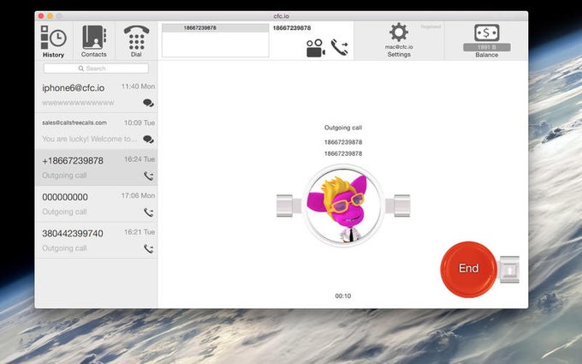Start video with the camera icon
Image resolution: width=582 pixels, height=364 pixels.
point(316,48)
